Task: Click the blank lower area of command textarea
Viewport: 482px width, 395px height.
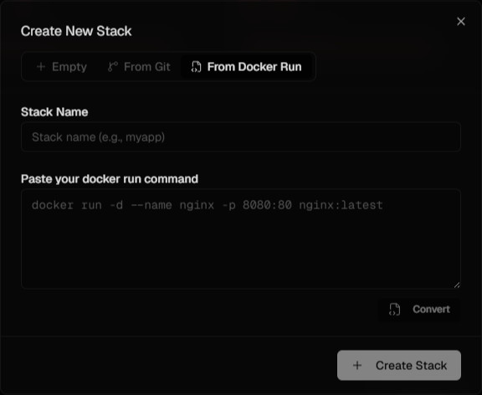Action: point(241,252)
